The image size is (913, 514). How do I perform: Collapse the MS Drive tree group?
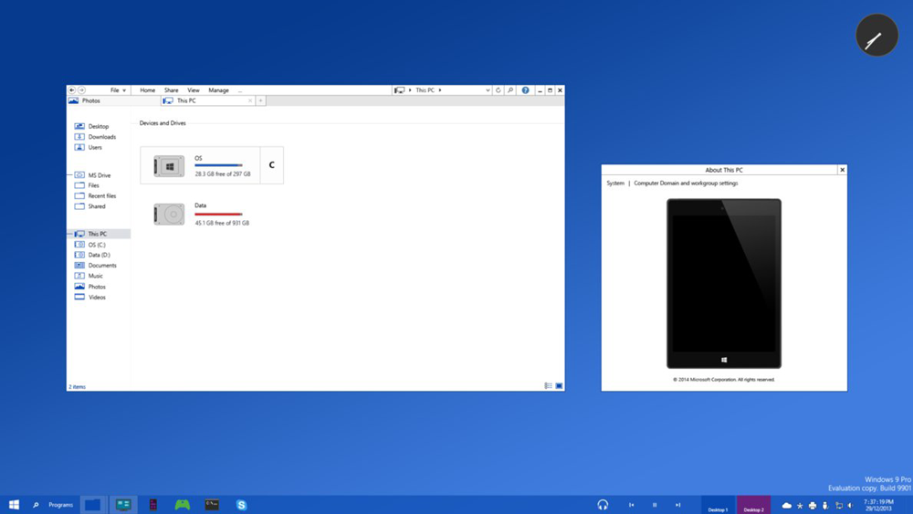(x=70, y=175)
